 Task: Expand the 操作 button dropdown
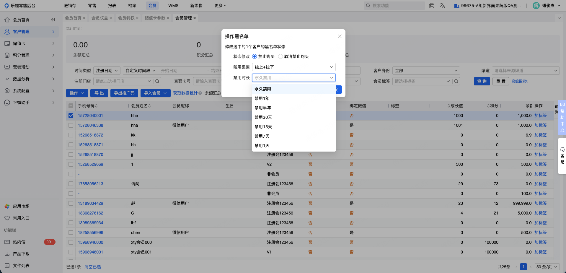[x=77, y=93]
